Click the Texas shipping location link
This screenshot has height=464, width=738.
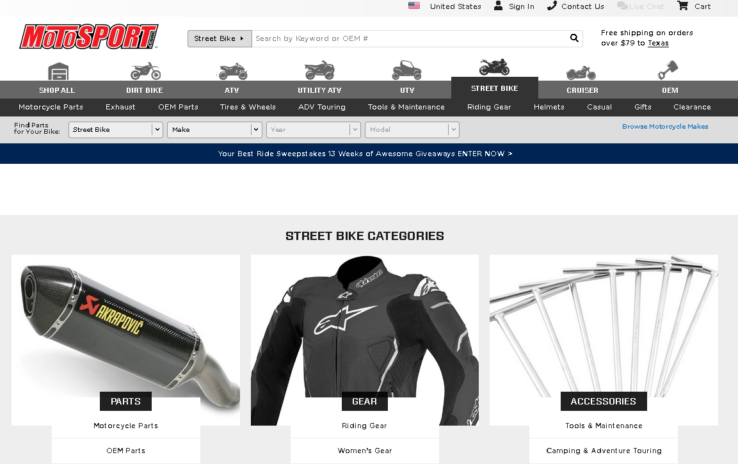point(658,43)
